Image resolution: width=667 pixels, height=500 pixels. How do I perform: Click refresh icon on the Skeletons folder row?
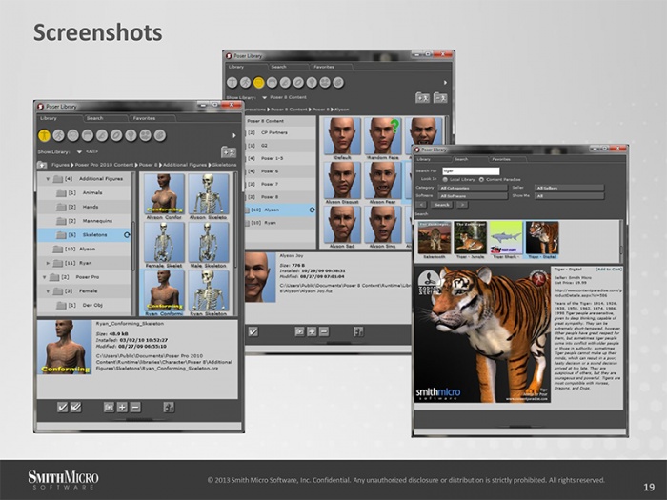[127, 234]
